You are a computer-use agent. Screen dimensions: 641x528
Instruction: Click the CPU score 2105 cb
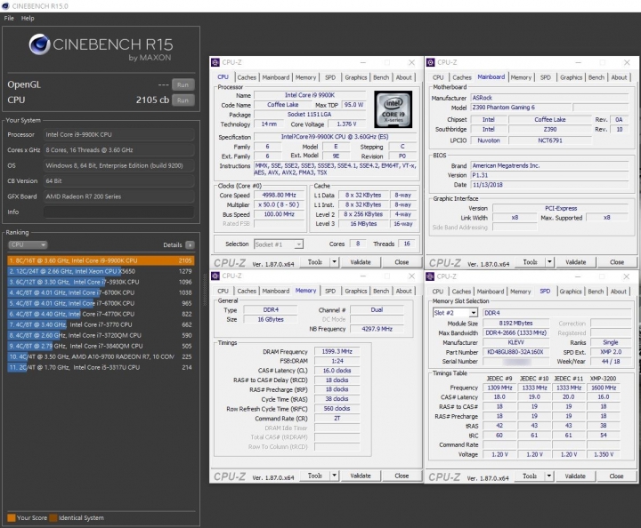coord(152,100)
